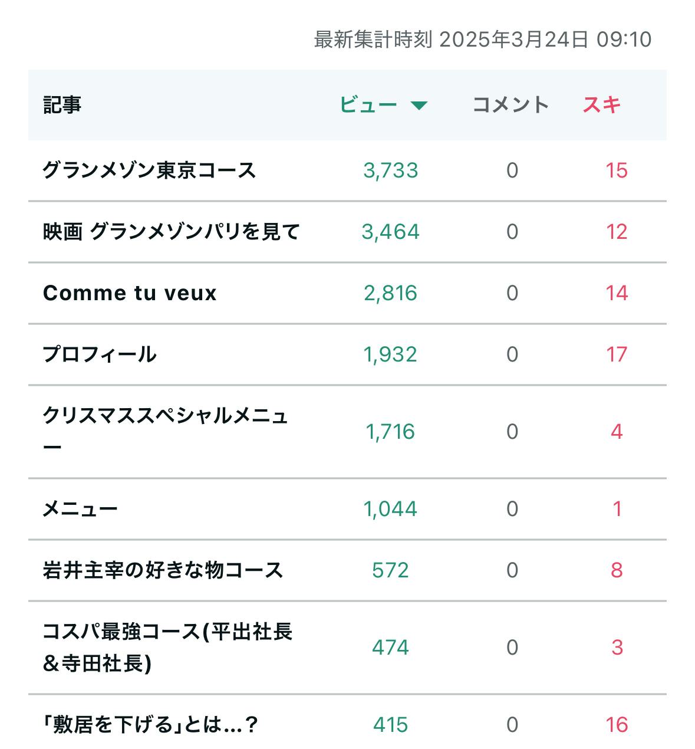695x749 pixels.
Task: Sort by ビュー column header
Action: (x=368, y=105)
